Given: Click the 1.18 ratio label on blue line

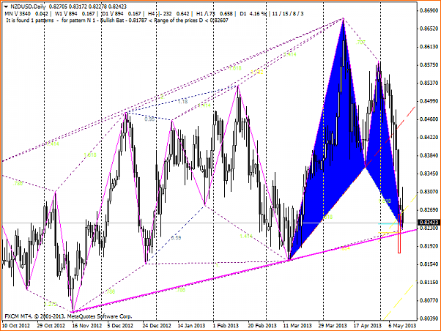Looking at the screenshot, I should (182, 102).
